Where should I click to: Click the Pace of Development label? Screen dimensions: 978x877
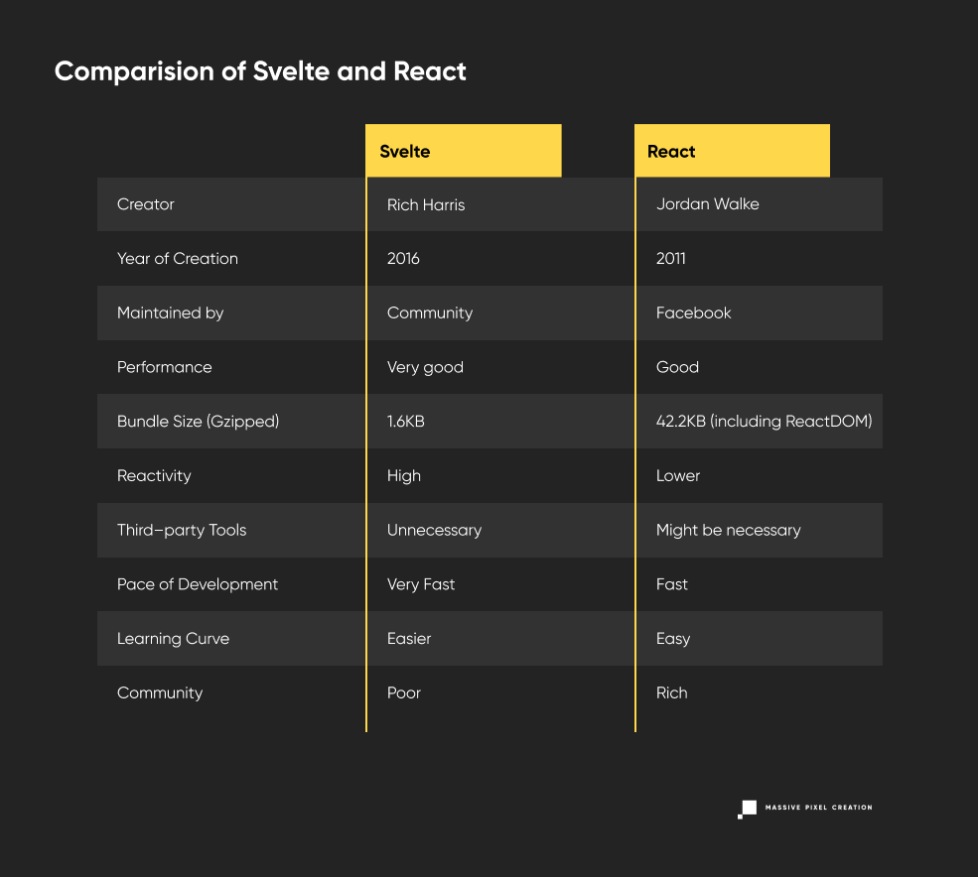(x=198, y=584)
